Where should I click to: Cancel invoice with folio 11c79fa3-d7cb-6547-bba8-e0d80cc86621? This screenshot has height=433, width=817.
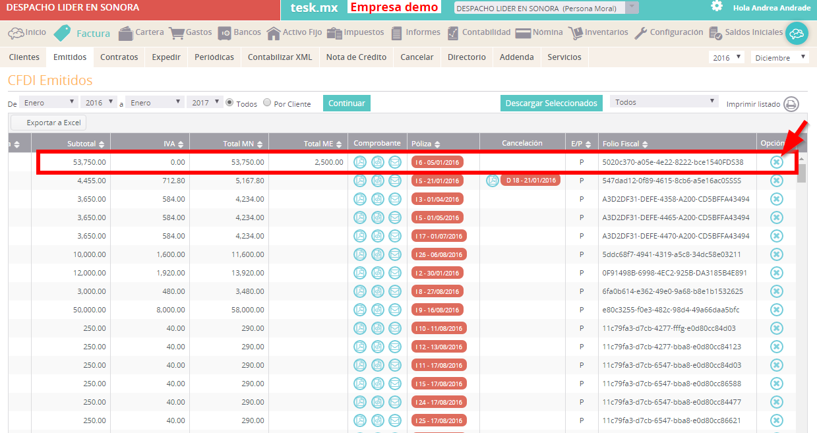coord(777,420)
